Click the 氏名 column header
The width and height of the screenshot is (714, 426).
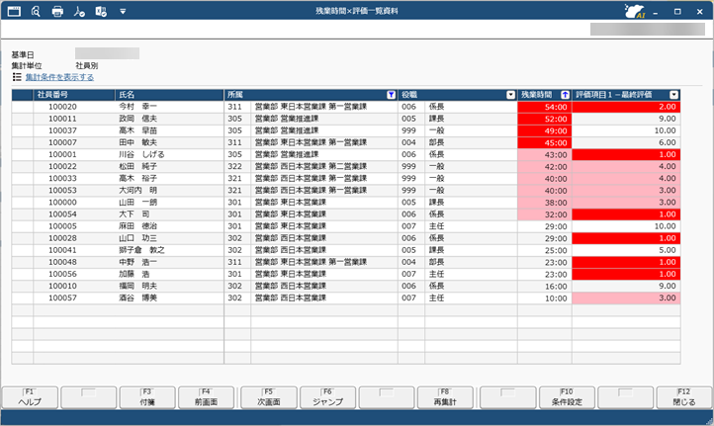click(x=169, y=95)
